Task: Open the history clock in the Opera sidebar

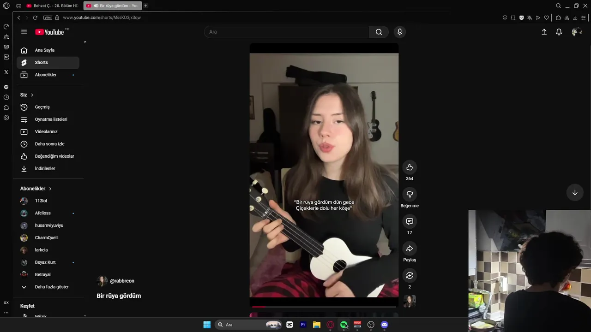Action: click(x=6, y=97)
